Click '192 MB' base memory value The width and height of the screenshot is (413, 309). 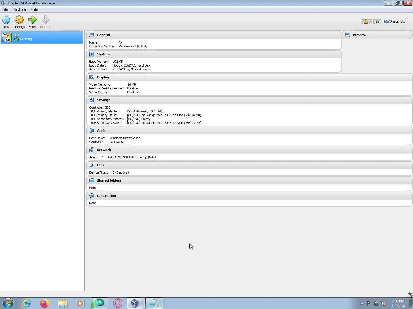coord(118,62)
